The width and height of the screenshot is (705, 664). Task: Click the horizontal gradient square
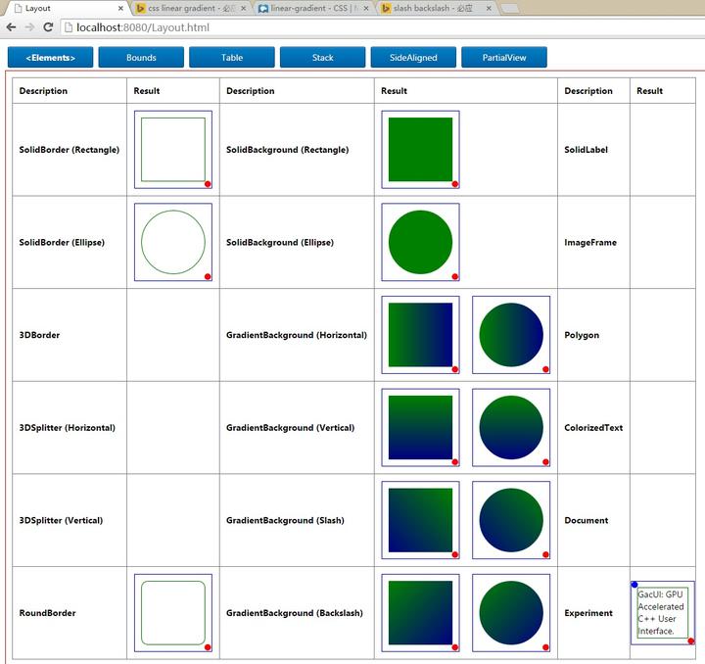tap(420, 335)
